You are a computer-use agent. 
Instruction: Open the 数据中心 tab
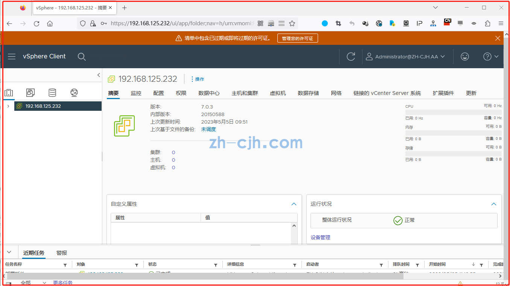pos(209,93)
